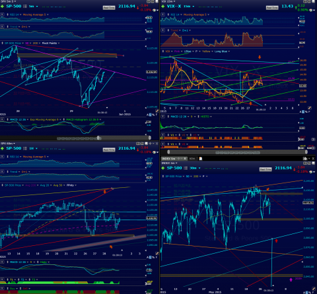Image resolution: width=317 pixels, height=294 pixels.
Task: Close Trend pane in VIX--X chart
Action: 162,30
